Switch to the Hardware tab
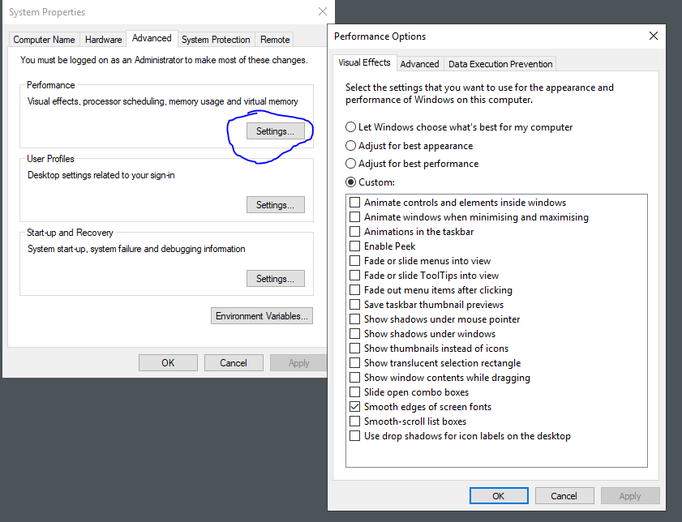682x522 pixels. (103, 40)
